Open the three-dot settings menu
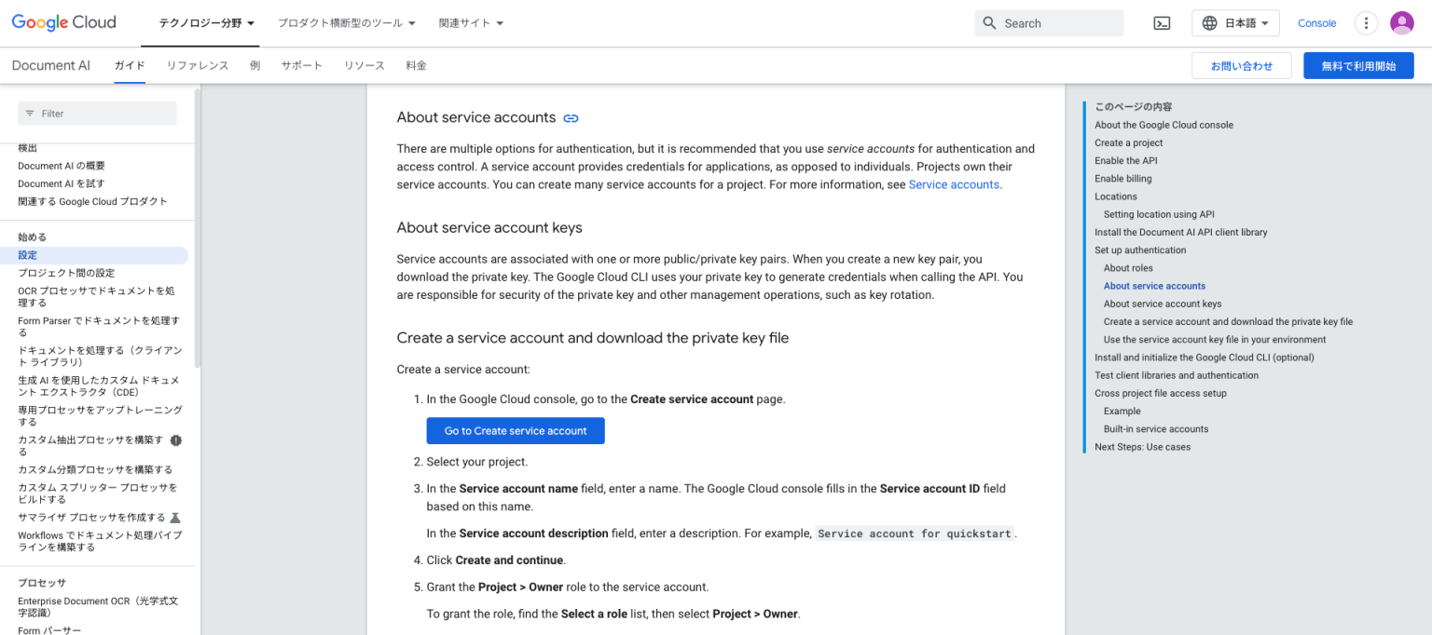 1366,23
